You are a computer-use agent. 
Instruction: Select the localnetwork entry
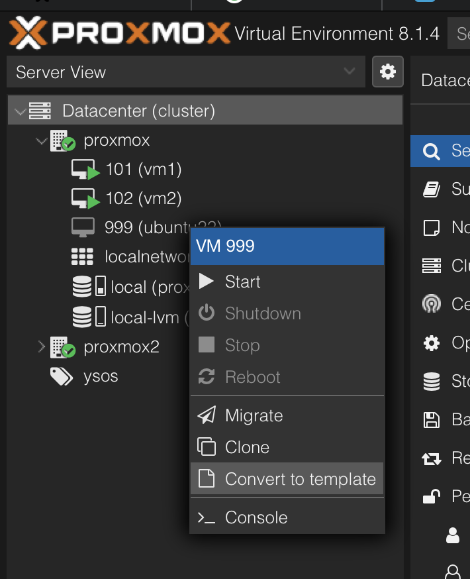(x=147, y=256)
